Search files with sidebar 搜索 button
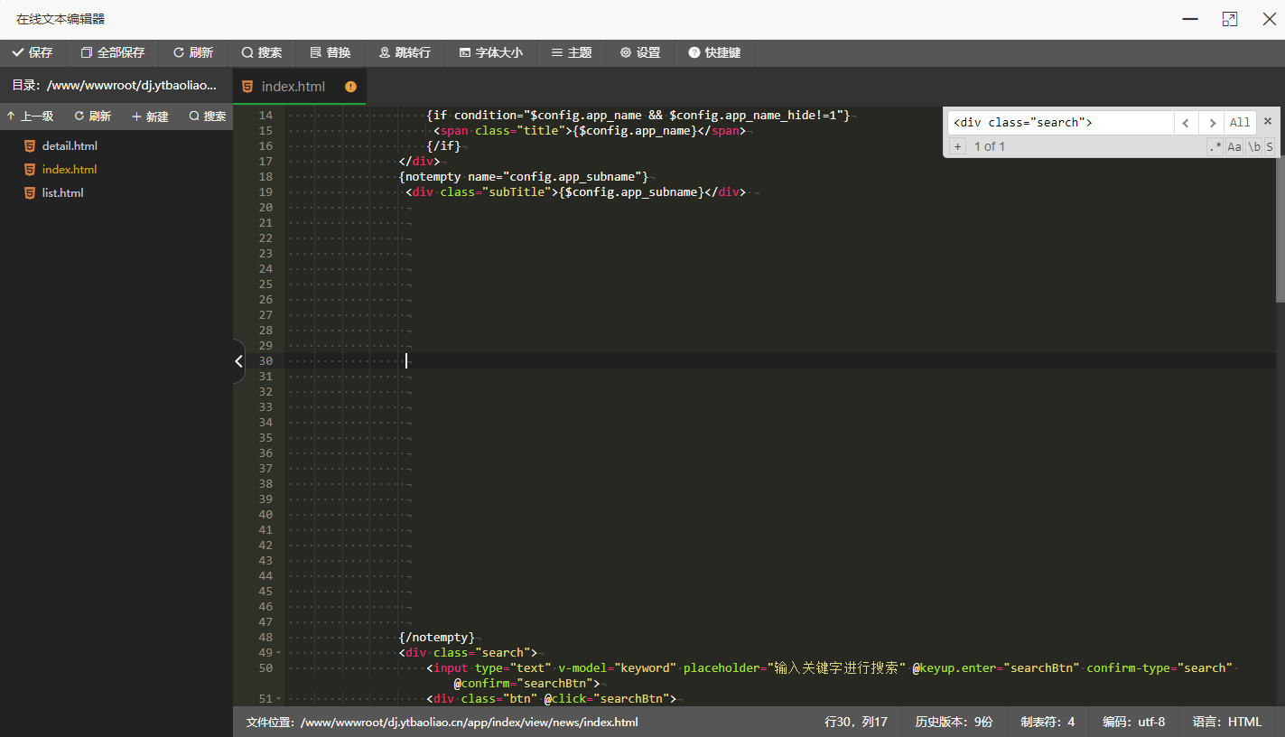1285x737 pixels. click(x=207, y=116)
